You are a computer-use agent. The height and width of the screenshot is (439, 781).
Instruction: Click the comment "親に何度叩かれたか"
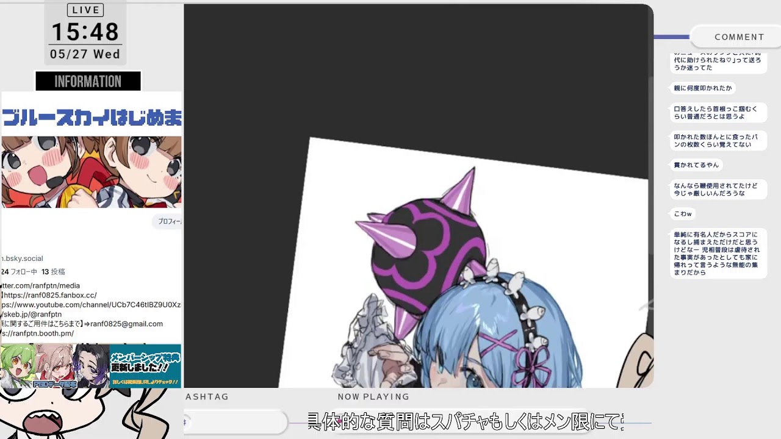tap(703, 88)
